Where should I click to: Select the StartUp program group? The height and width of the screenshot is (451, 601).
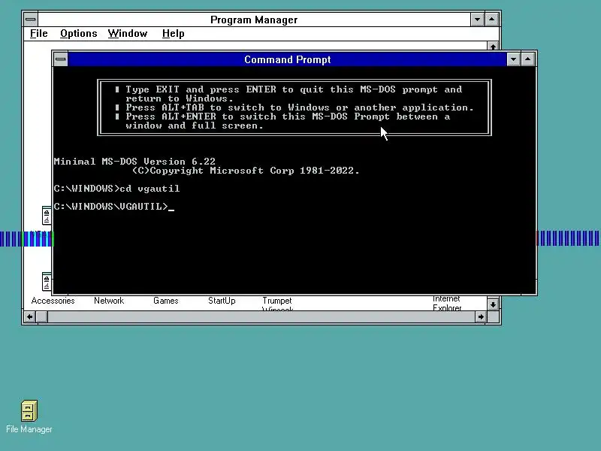coord(222,301)
